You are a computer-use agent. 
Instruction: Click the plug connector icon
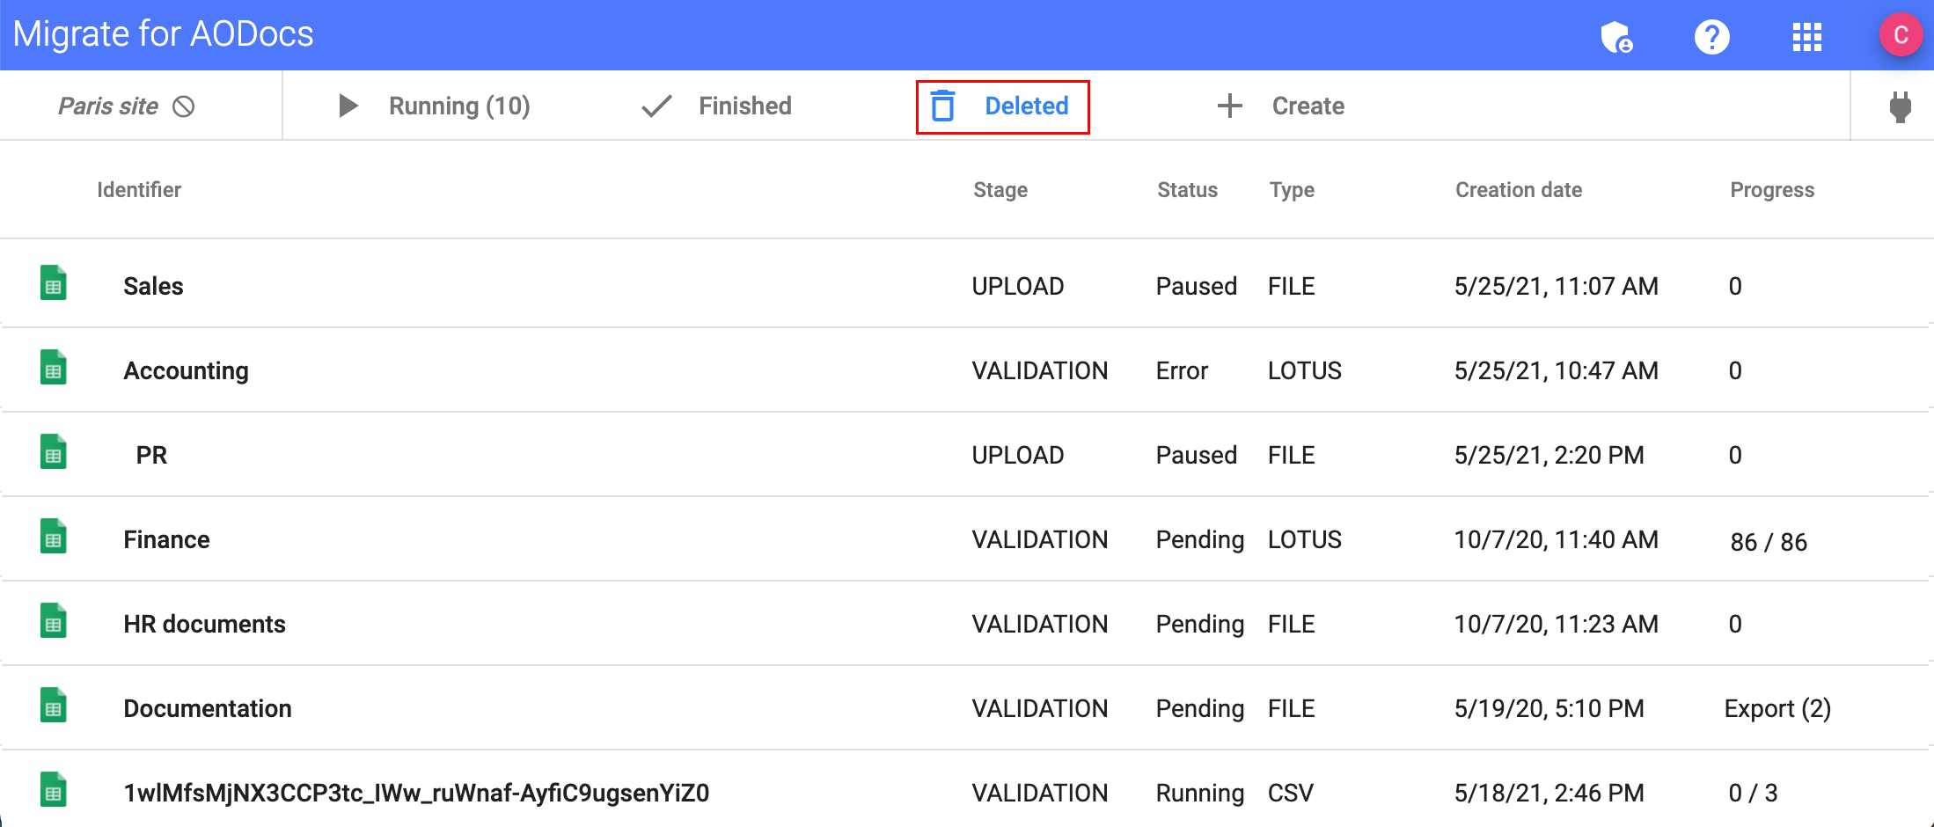[x=1901, y=106]
